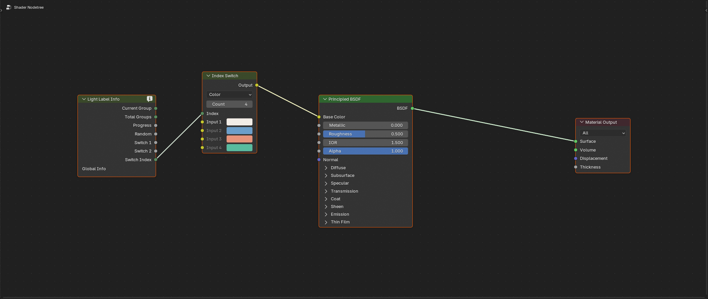Click the Index input socket

click(202, 114)
